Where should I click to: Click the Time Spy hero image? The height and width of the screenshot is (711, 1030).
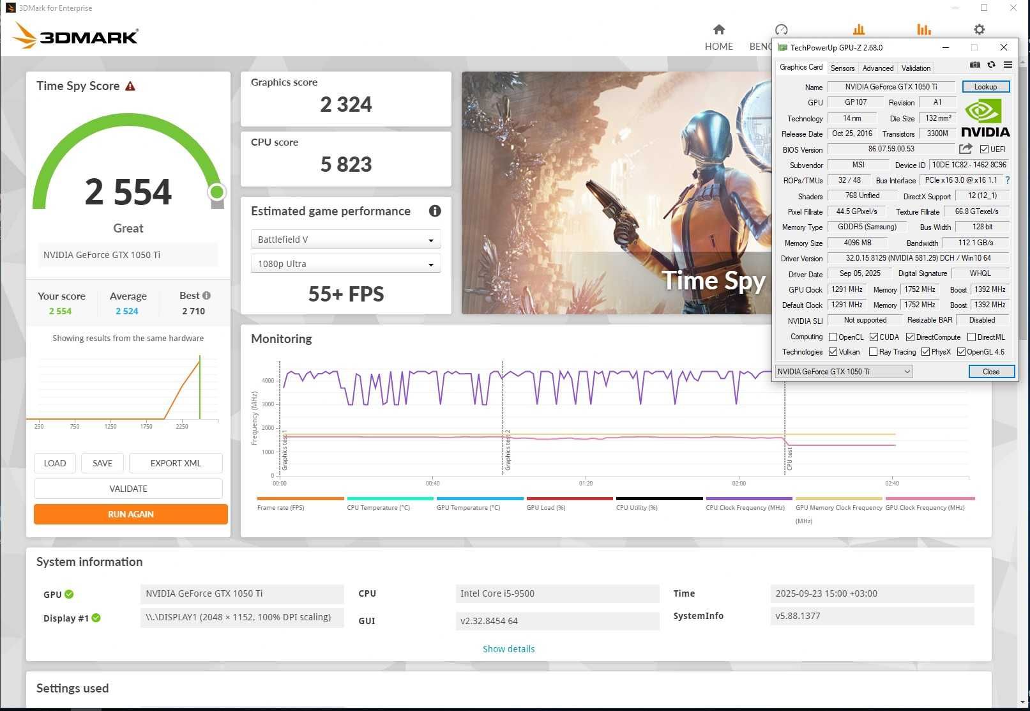point(616,193)
